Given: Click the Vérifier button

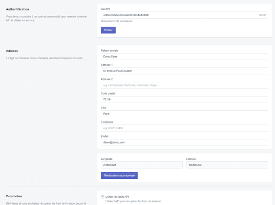Looking at the screenshot, I should pyautogui.click(x=108, y=30).
